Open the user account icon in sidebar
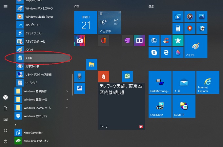The image size is (223, 147). click(x=6, y=97)
